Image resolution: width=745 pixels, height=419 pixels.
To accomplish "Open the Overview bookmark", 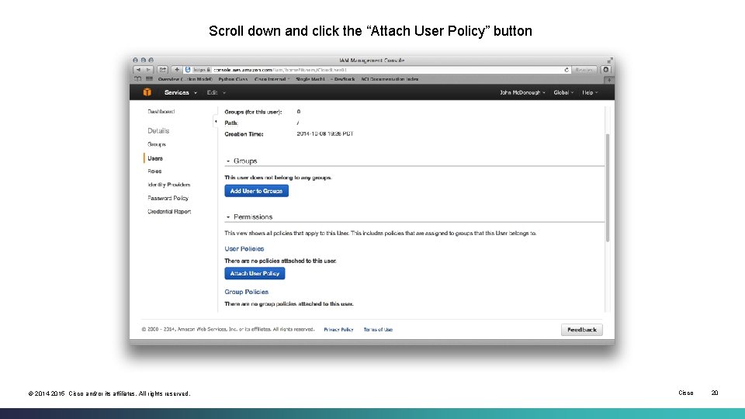I will click(x=185, y=79).
